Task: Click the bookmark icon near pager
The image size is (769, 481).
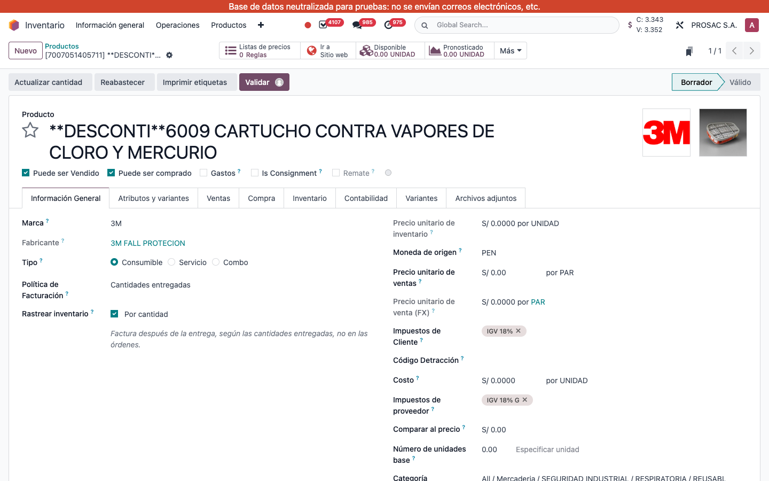Action: point(689,51)
